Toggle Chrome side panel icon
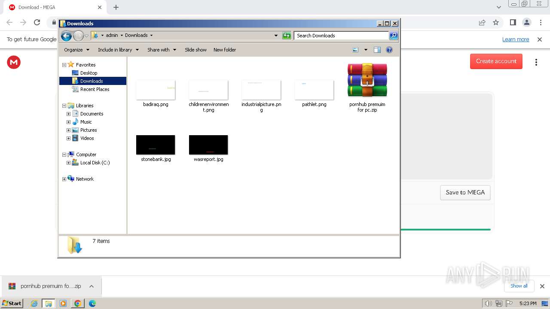The height and width of the screenshot is (309, 550). click(513, 22)
